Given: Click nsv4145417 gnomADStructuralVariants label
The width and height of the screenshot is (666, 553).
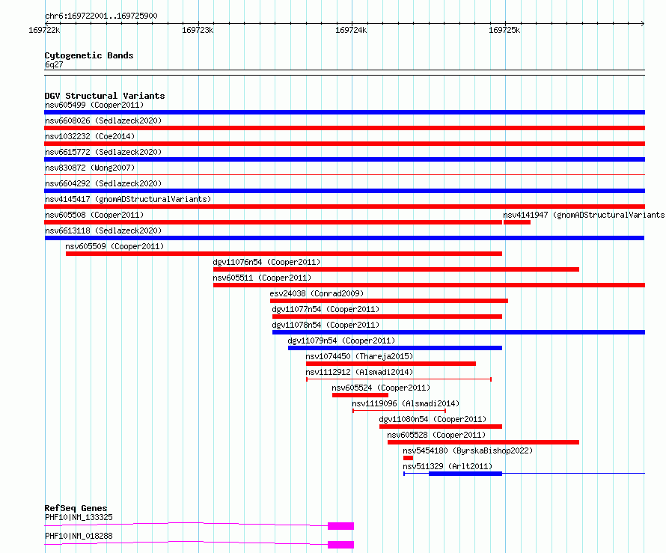Looking at the screenshot, I should point(128,199).
